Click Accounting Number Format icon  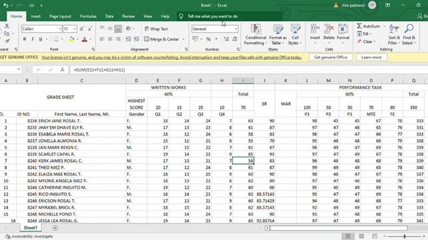(195, 39)
